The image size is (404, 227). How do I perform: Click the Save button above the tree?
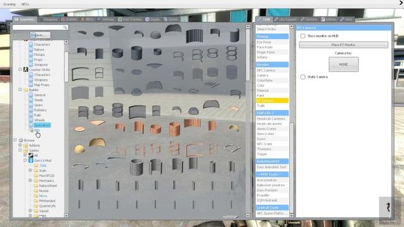tap(40, 35)
